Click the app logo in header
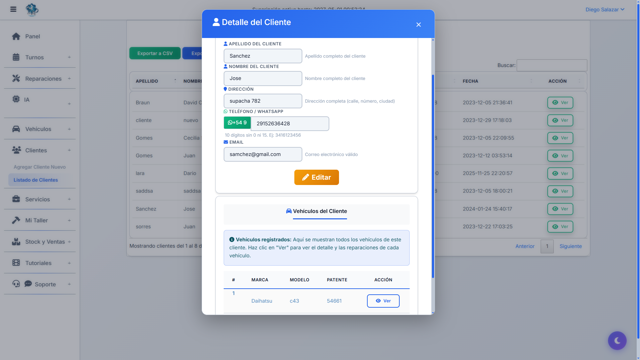Viewport: 640px width, 360px height. (32, 10)
